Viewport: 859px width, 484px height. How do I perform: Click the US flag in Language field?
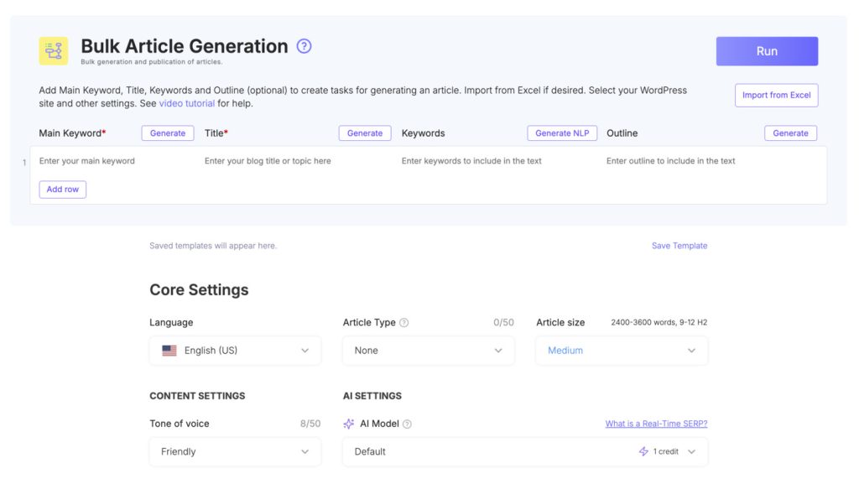(169, 351)
